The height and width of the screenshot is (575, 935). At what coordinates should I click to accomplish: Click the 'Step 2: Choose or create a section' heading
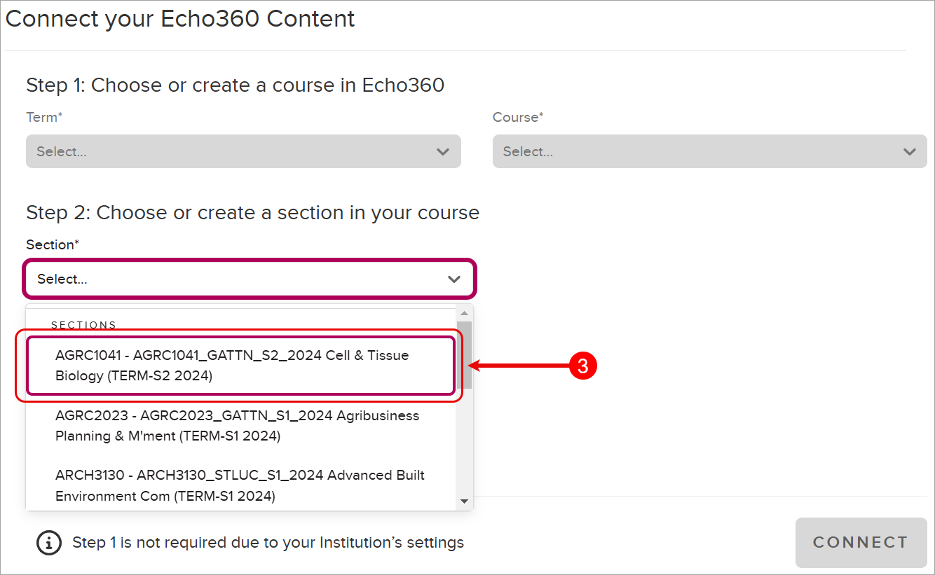pyautogui.click(x=253, y=213)
